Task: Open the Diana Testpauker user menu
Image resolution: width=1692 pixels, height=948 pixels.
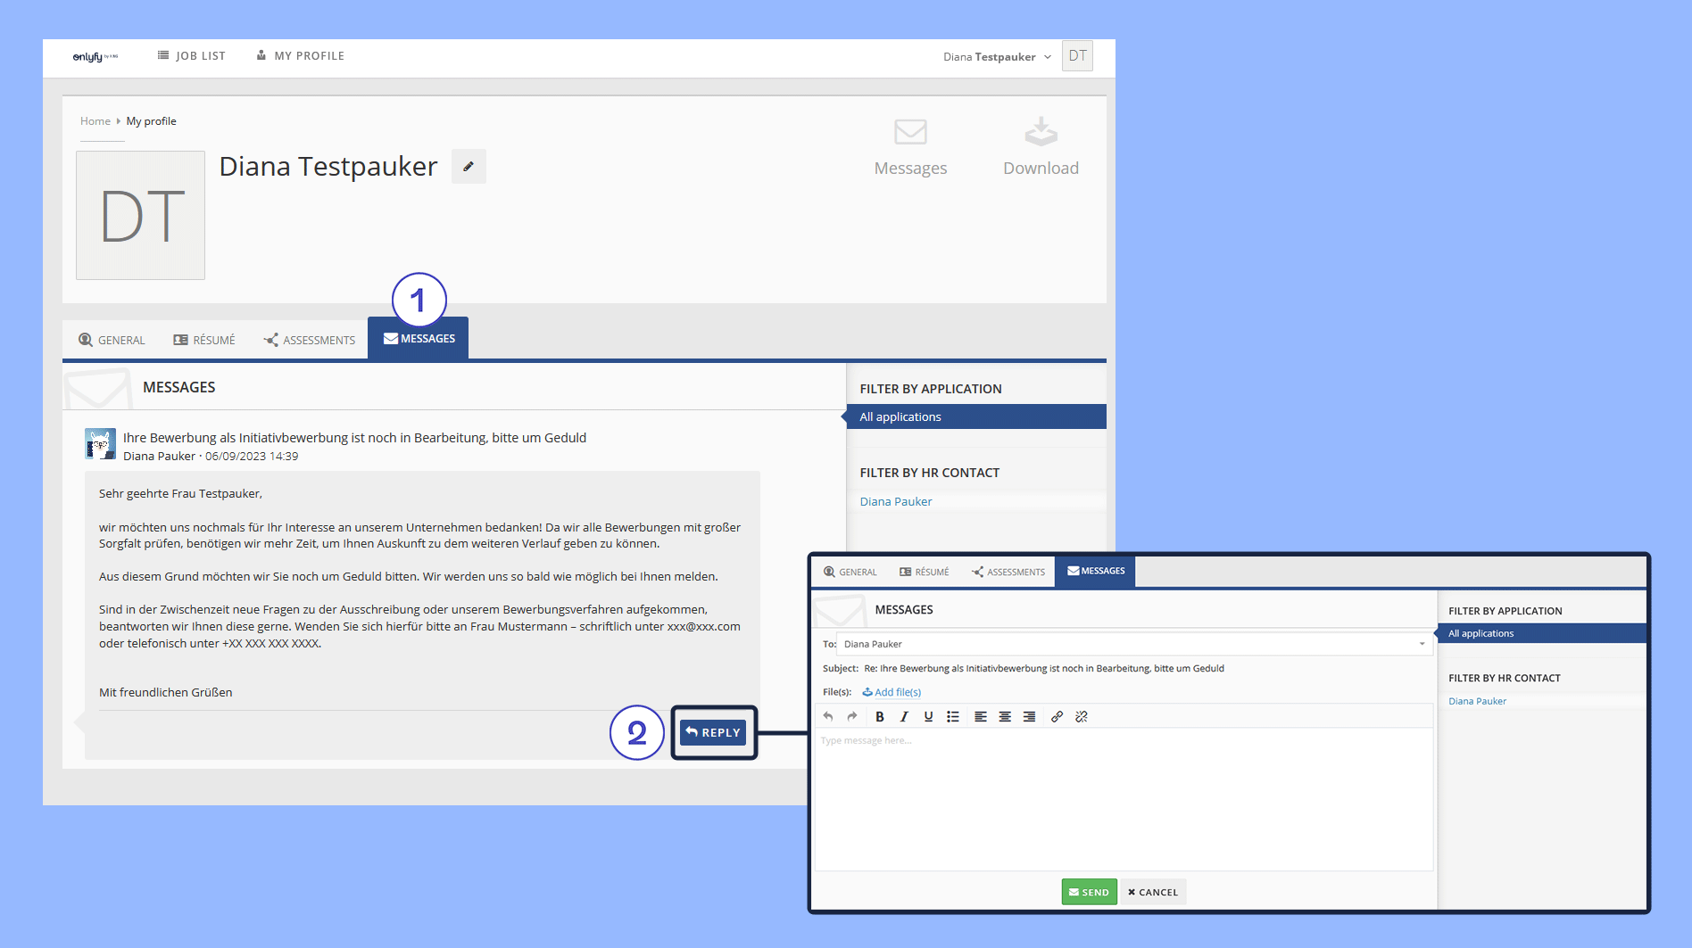Action: click(997, 57)
